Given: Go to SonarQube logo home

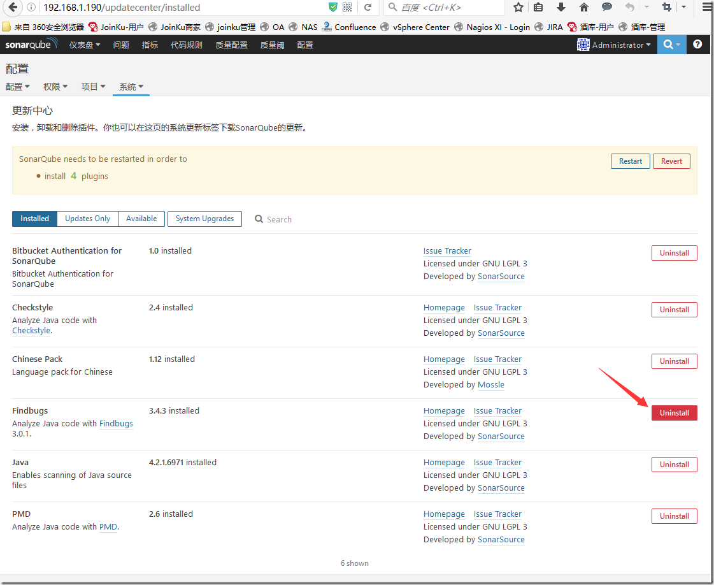Looking at the screenshot, I should click(x=31, y=44).
